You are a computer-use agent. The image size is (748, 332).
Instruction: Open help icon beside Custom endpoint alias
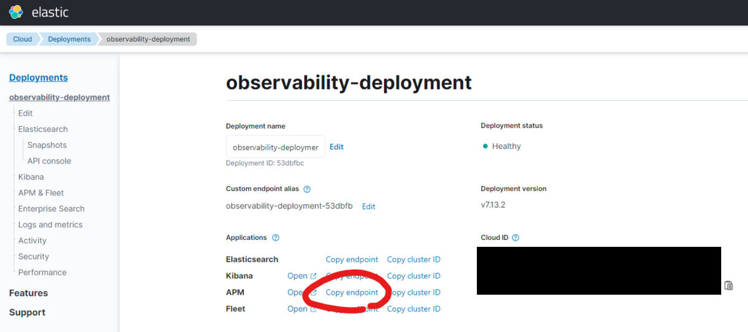307,189
